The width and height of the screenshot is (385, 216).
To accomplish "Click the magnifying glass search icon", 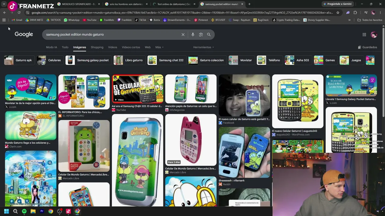I will coord(209,34).
